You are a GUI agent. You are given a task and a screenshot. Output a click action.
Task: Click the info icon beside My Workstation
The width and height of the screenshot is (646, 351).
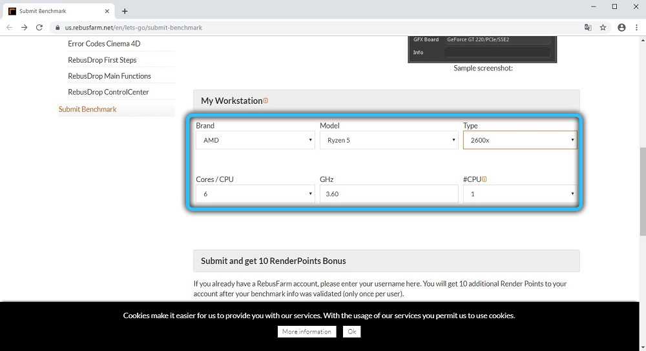[266, 101]
